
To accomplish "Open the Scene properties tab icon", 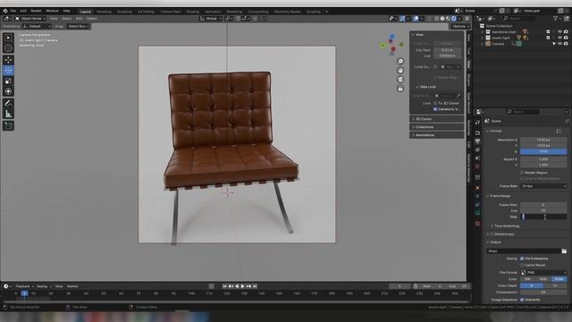I will click(477, 158).
